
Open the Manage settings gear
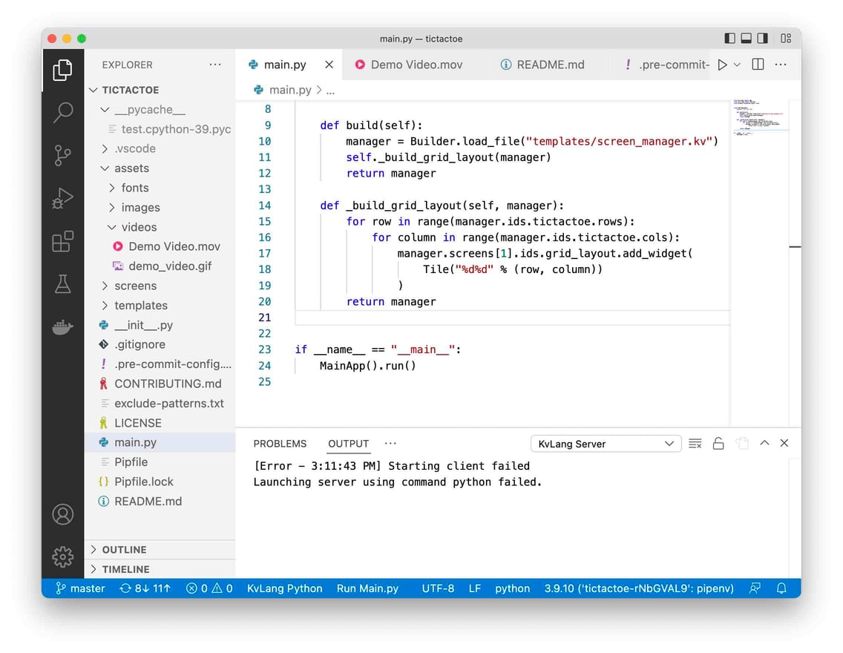[x=62, y=557]
